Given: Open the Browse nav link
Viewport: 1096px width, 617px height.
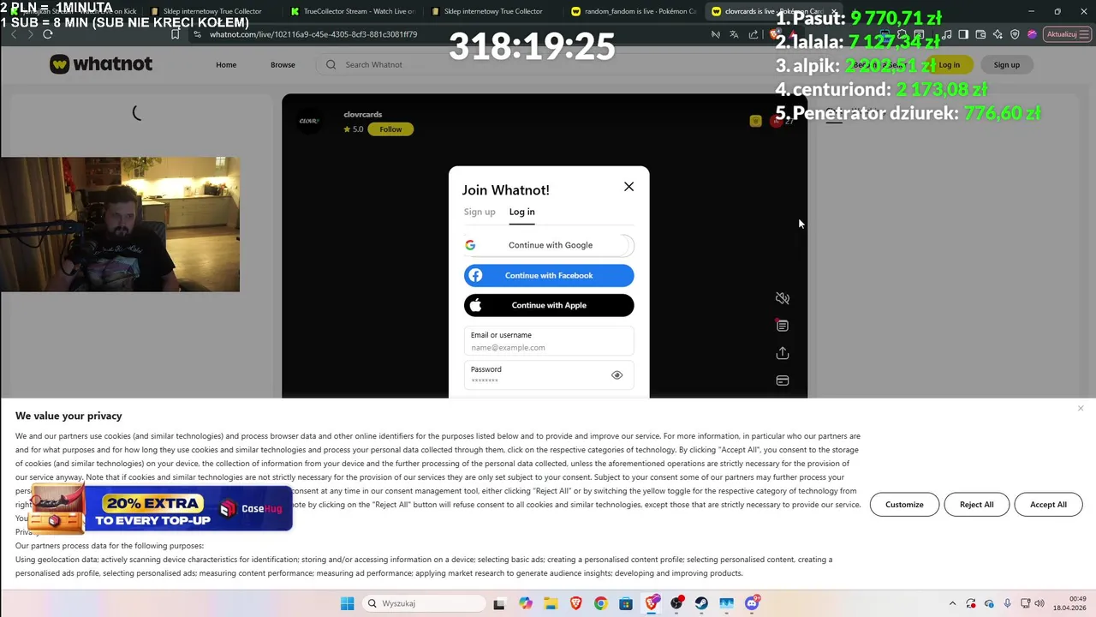Looking at the screenshot, I should [283, 64].
